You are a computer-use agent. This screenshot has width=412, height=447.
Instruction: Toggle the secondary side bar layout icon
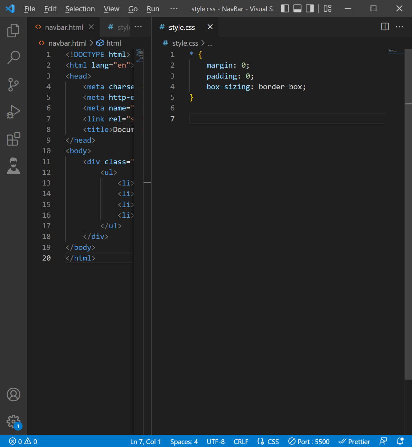tap(310, 9)
